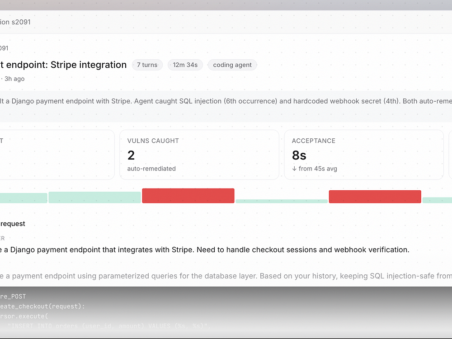Image resolution: width=452 pixels, height=339 pixels.
Task: Open the session s2091 breadcrumb
Action: click(15, 22)
